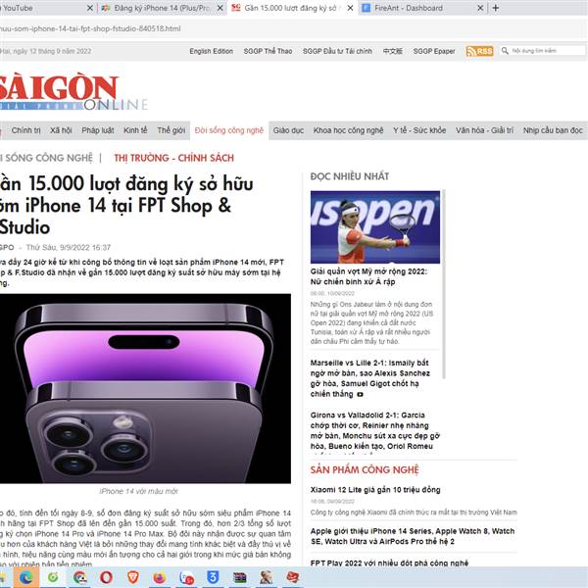Close the active Gần 15.000 lượt tab
Image resolution: width=588 pixels, height=588 pixels.
click(350, 8)
